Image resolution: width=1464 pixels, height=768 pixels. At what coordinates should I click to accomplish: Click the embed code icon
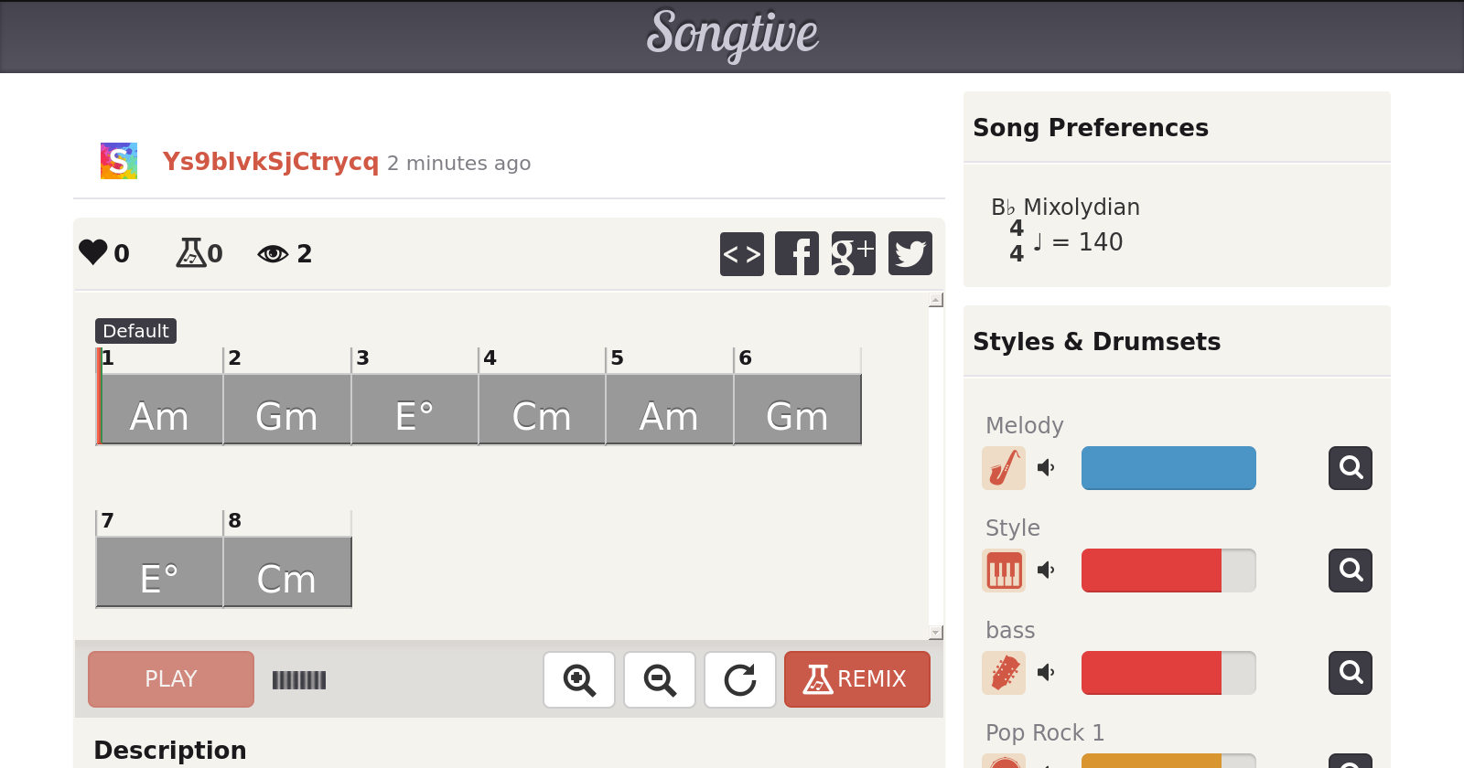click(x=741, y=253)
